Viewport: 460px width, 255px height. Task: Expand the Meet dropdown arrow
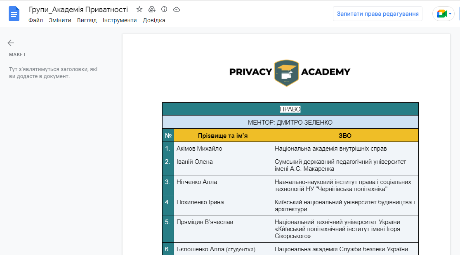coord(450,14)
